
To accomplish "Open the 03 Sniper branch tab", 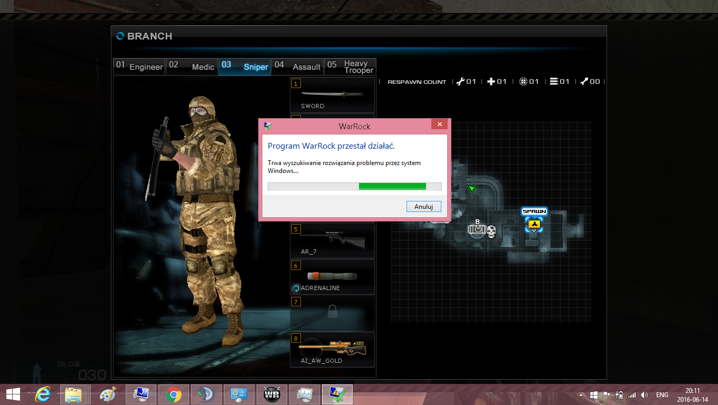I will coord(244,66).
